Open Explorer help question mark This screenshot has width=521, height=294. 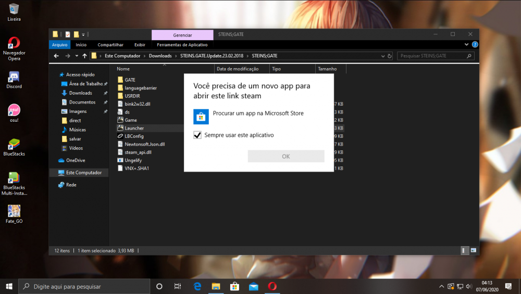coord(475,44)
